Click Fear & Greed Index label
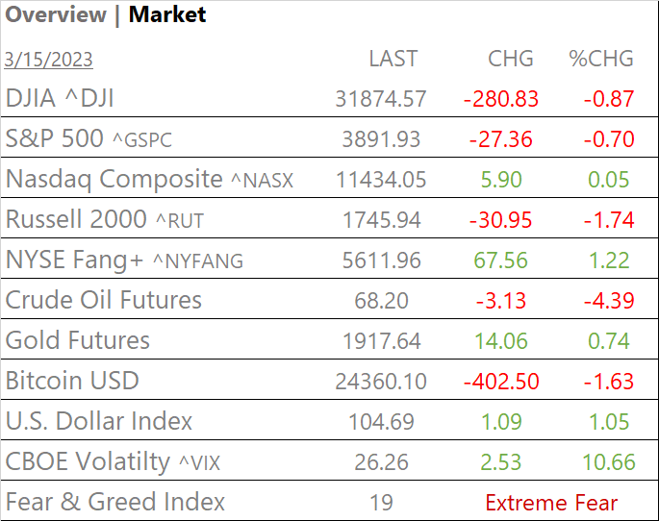The width and height of the screenshot is (659, 521). pyautogui.click(x=115, y=502)
